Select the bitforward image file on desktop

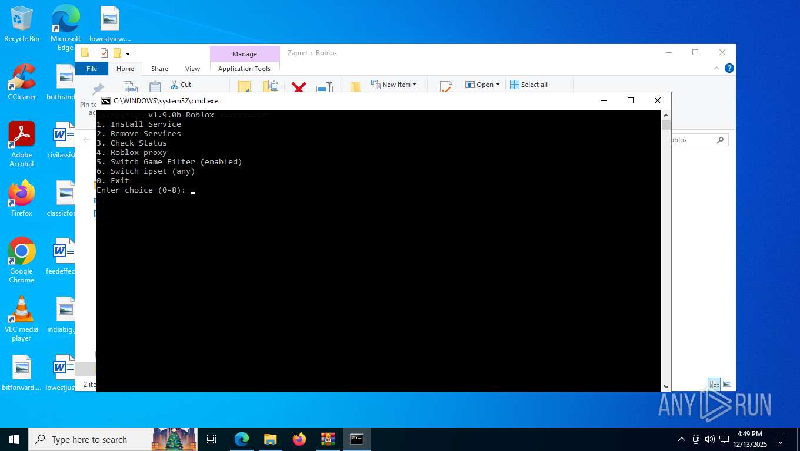point(22,373)
